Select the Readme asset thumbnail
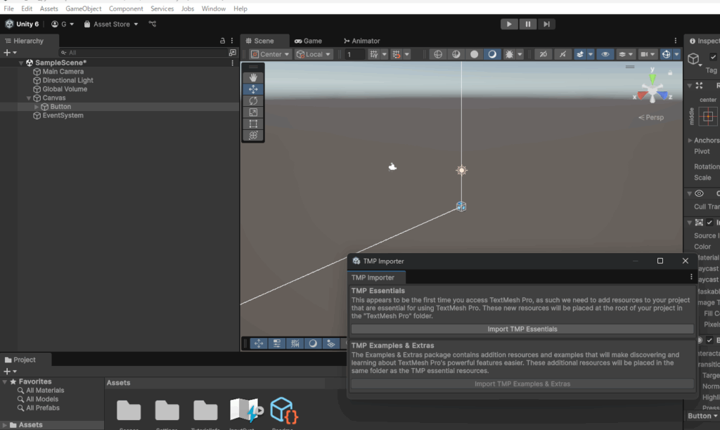 tap(284, 410)
